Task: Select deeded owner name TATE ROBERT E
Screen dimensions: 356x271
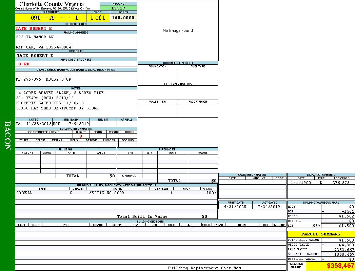Action: click(34, 28)
